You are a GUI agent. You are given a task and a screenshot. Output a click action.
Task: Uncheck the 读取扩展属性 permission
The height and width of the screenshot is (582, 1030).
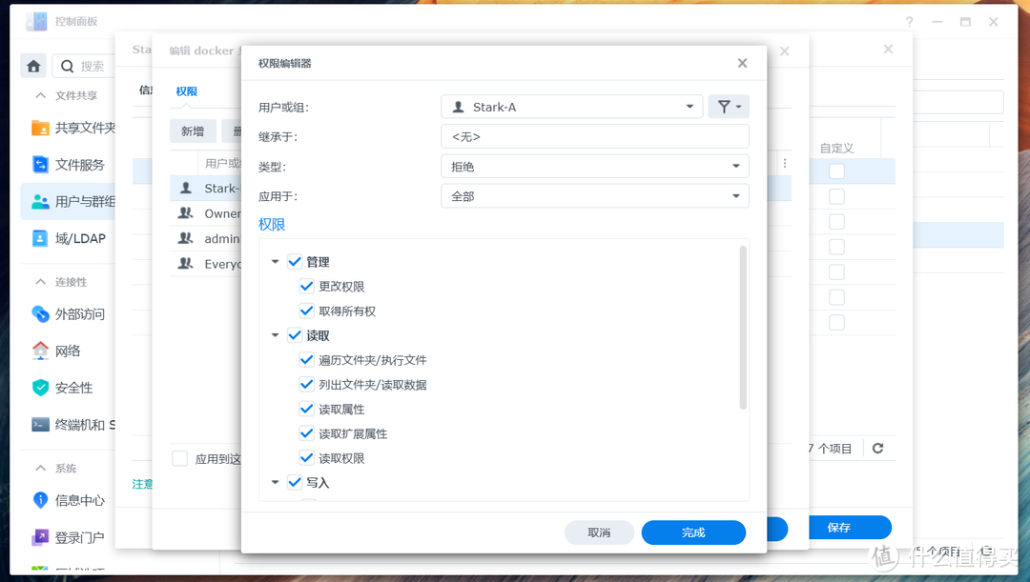(306, 433)
